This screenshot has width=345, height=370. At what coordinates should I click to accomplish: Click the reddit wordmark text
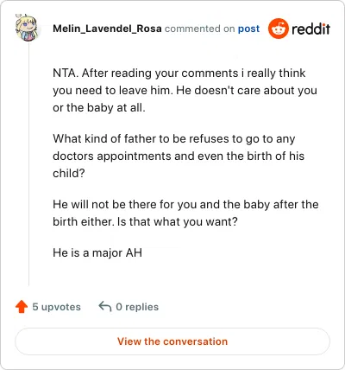pyautogui.click(x=310, y=29)
